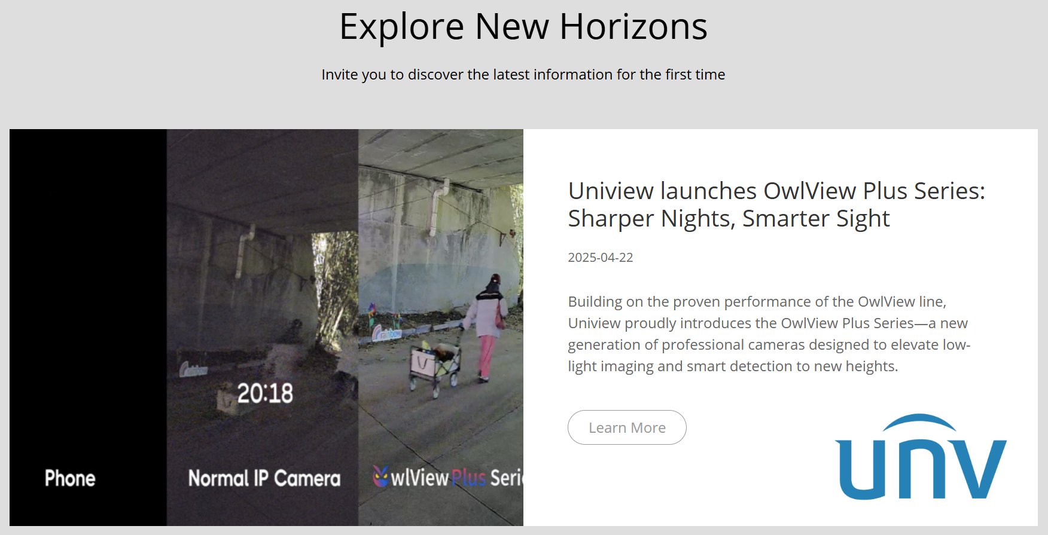Image resolution: width=1048 pixels, height=535 pixels.
Task: Open the night camera comparison video thumbnail
Action: point(266,328)
